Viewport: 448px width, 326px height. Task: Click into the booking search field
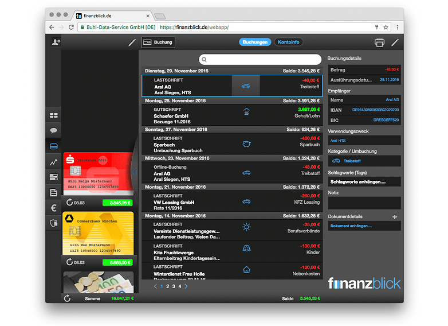click(260, 60)
